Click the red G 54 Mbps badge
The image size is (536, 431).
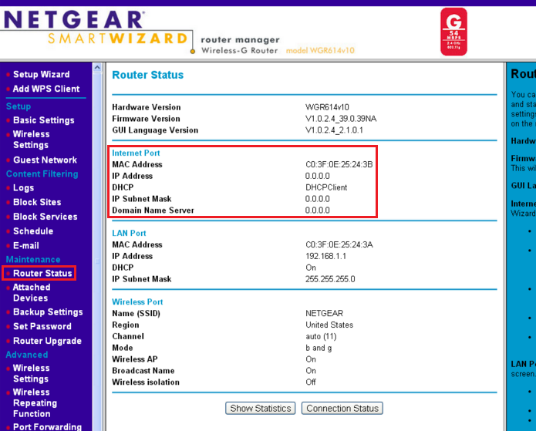[x=453, y=32]
